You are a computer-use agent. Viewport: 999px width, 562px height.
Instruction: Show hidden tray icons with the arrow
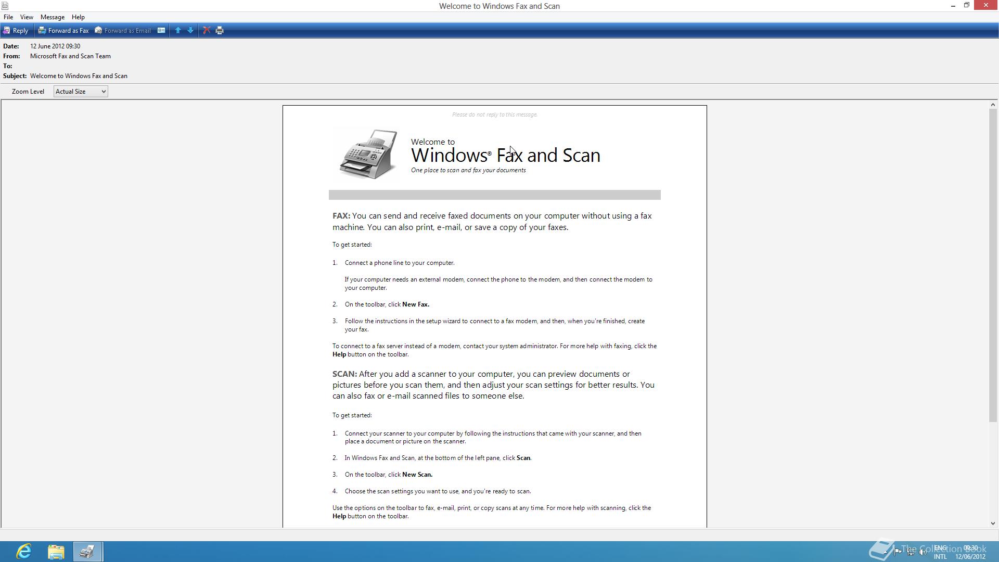(885, 552)
